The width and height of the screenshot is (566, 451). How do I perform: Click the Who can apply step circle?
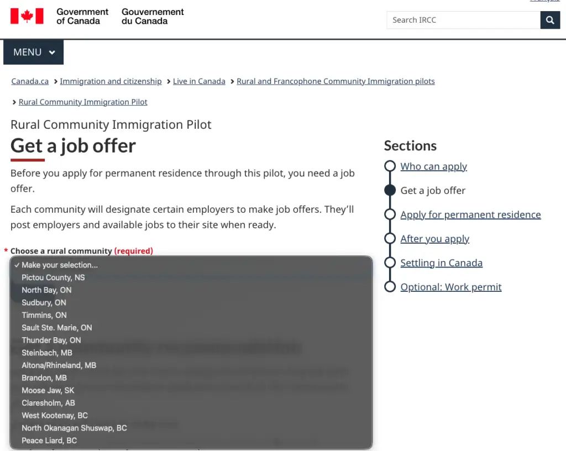390,166
